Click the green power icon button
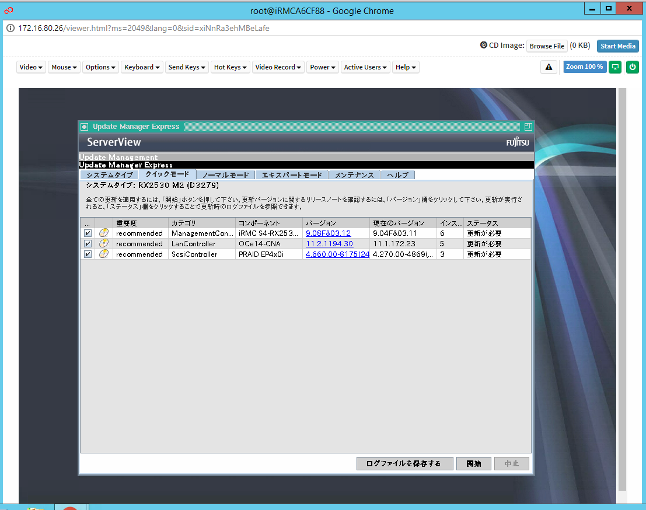 pyautogui.click(x=633, y=67)
